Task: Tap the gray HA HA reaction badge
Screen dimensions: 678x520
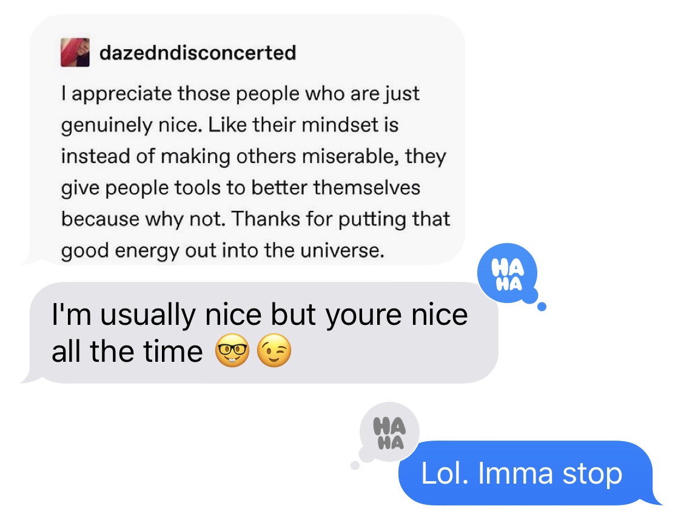Action: click(389, 432)
